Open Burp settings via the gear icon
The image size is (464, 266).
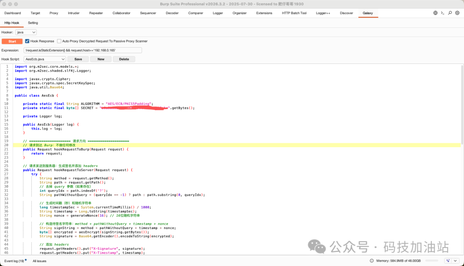pos(458,13)
